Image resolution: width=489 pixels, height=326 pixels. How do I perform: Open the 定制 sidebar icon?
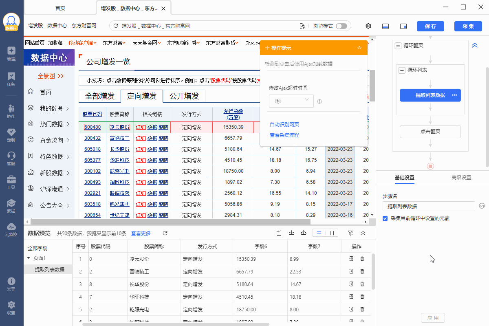click(11, 135)
